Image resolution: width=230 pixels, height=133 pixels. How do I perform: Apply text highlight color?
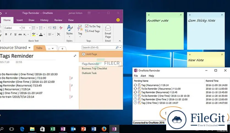coord(34,34)
